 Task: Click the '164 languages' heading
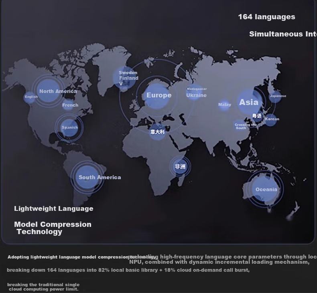coord(266,17)
